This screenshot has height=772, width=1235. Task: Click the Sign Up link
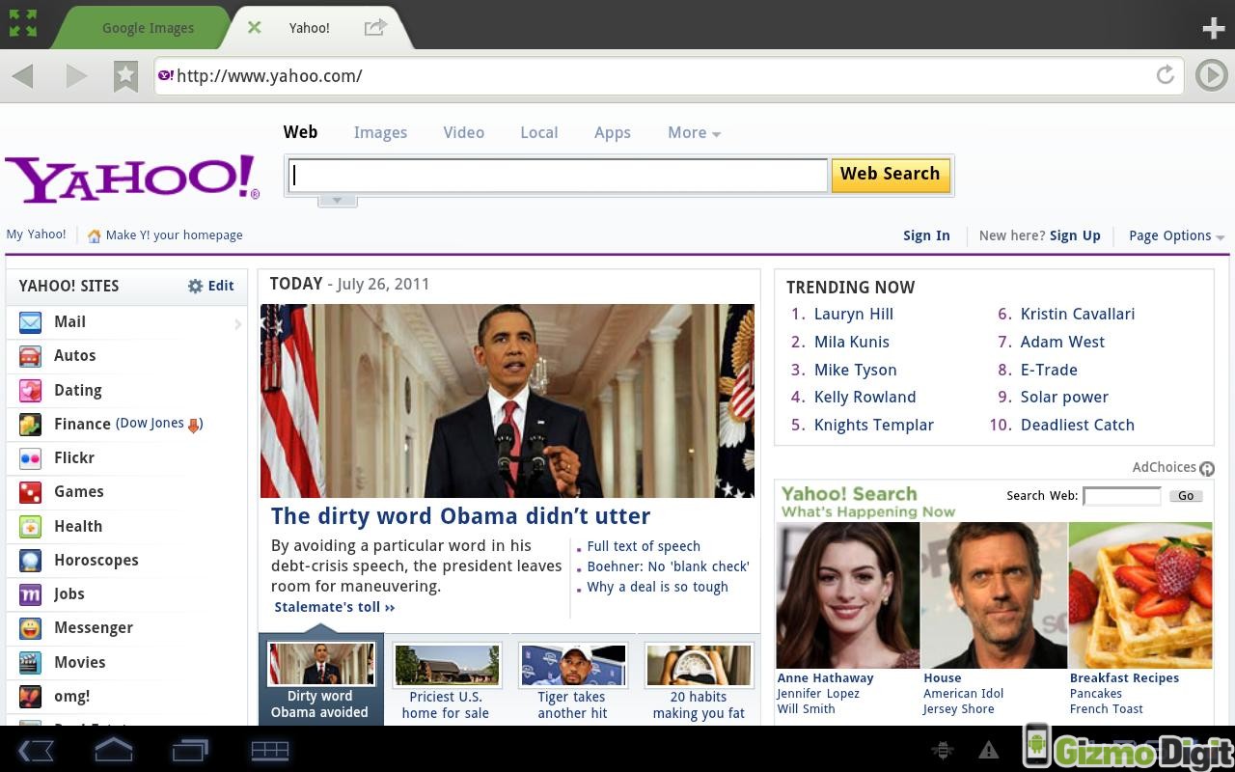point(1075,235)
